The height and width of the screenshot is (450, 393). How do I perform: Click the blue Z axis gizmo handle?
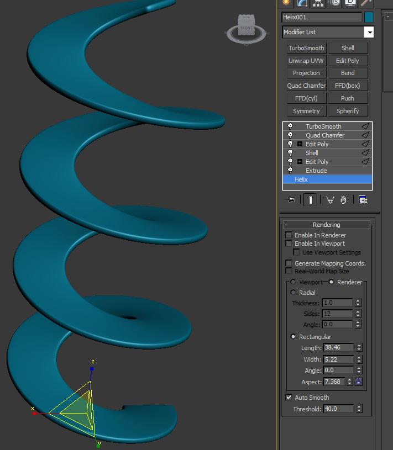click(x=92, y=369)
